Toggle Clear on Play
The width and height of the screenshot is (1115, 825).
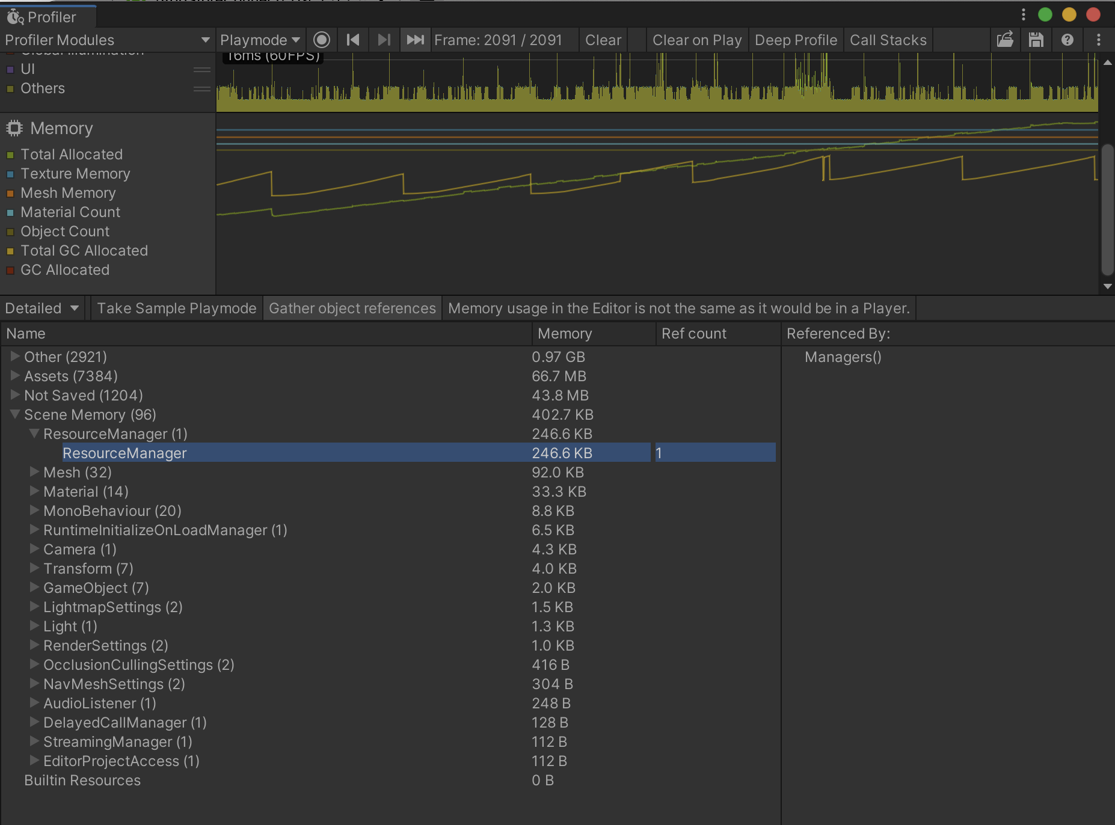[697, 40]
